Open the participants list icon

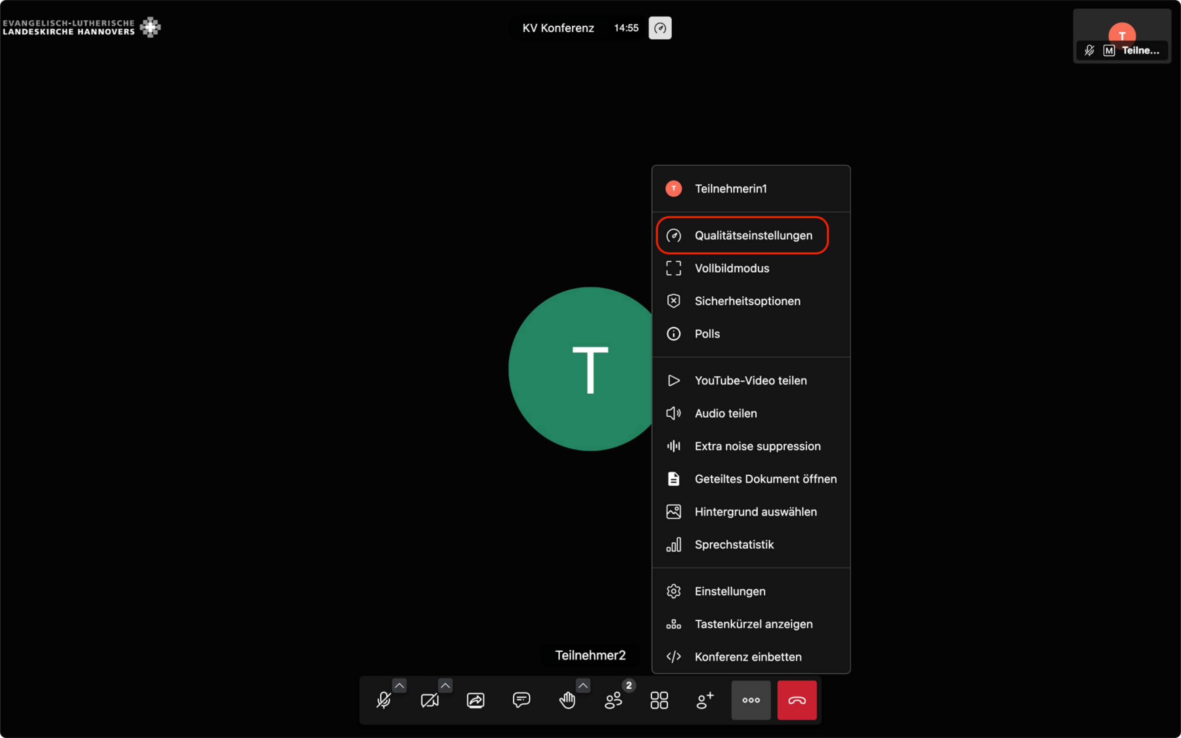613,700
